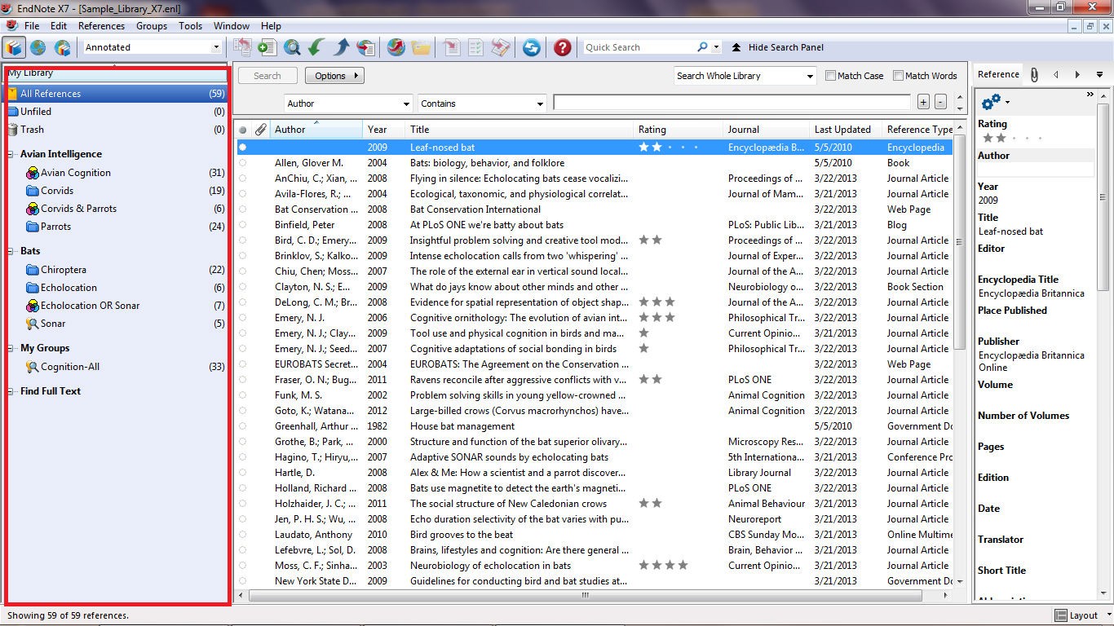1114x626 pixels.
Task: Open attached PDF paperclip tab in Reference panel
Action: [1033, 74]
